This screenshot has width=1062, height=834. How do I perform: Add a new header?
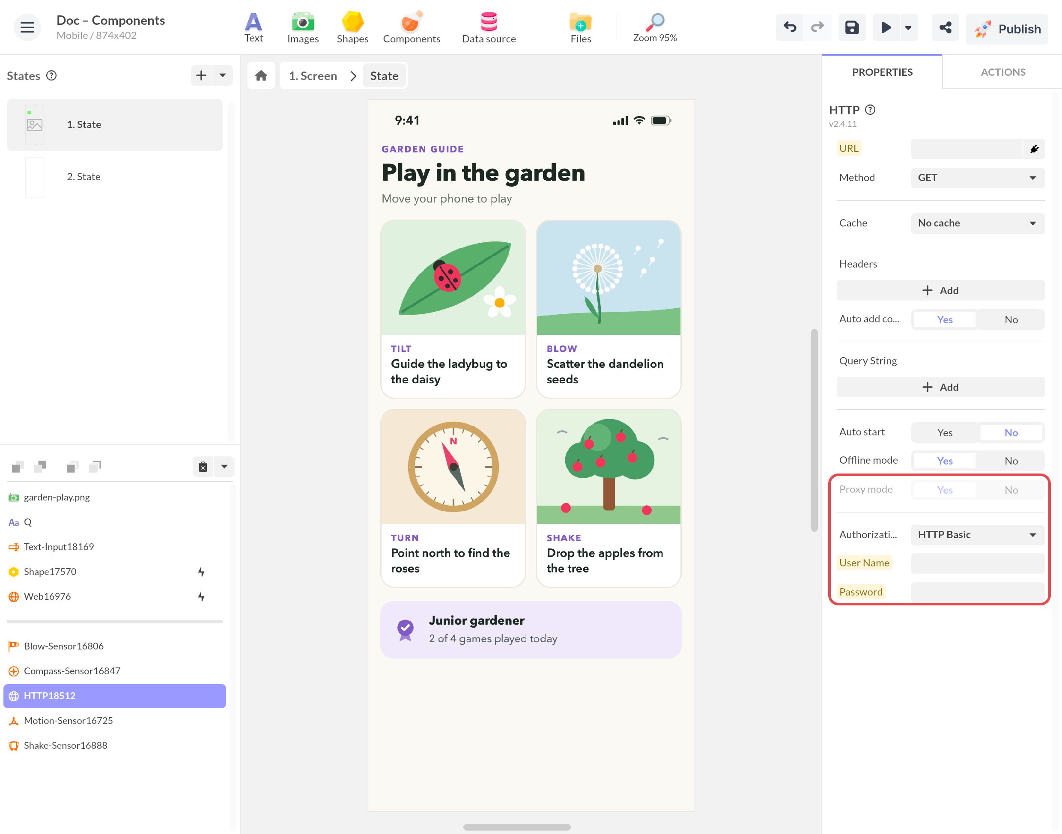coord(940,291)
